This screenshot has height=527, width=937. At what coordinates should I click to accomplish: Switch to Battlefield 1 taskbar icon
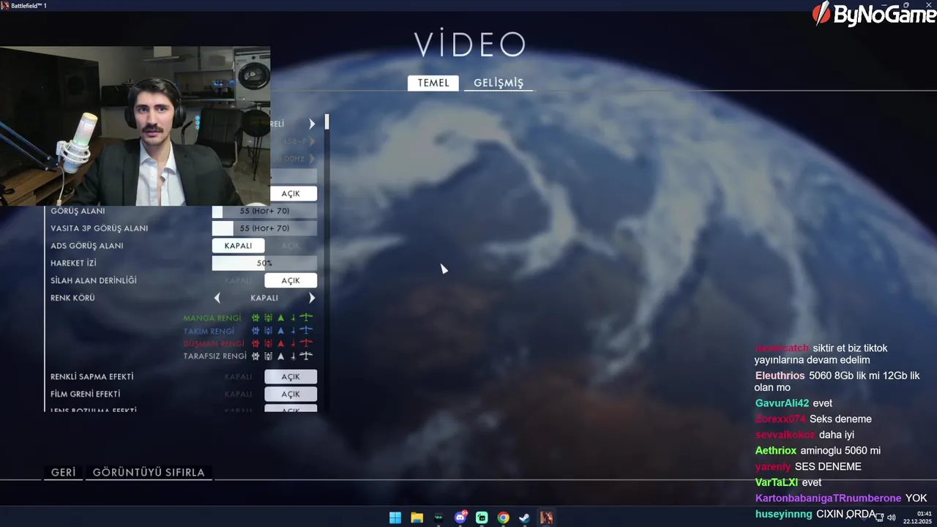coord(546,517)
